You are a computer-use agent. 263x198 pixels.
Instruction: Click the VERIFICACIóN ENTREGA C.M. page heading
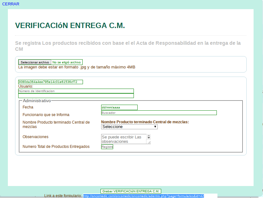[x=70, y=26]
